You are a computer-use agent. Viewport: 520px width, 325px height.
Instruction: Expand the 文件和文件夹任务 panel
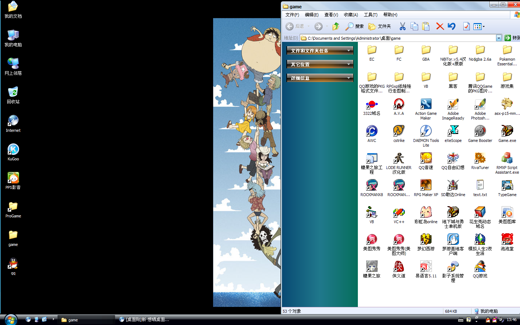pos(320,51)
